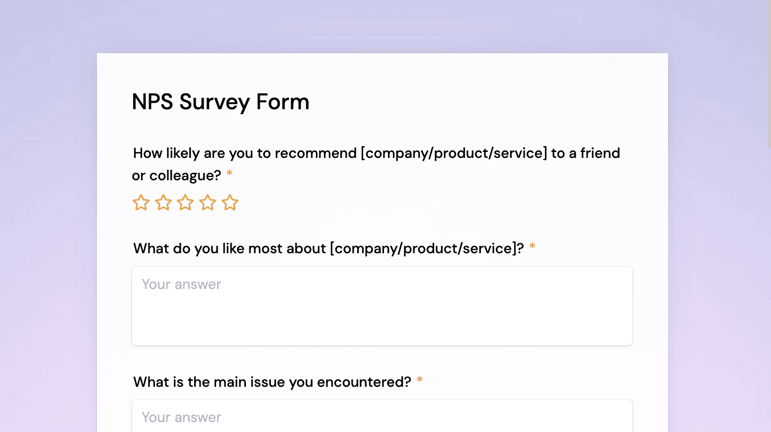Select the second rating star
Screen dimensions: 771x432
point(163,203)
